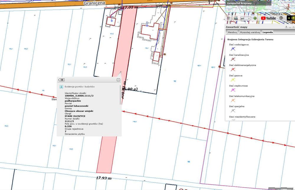295x190 pixels.
Task: Open the YouTube channel link
Action: point(268,18)
